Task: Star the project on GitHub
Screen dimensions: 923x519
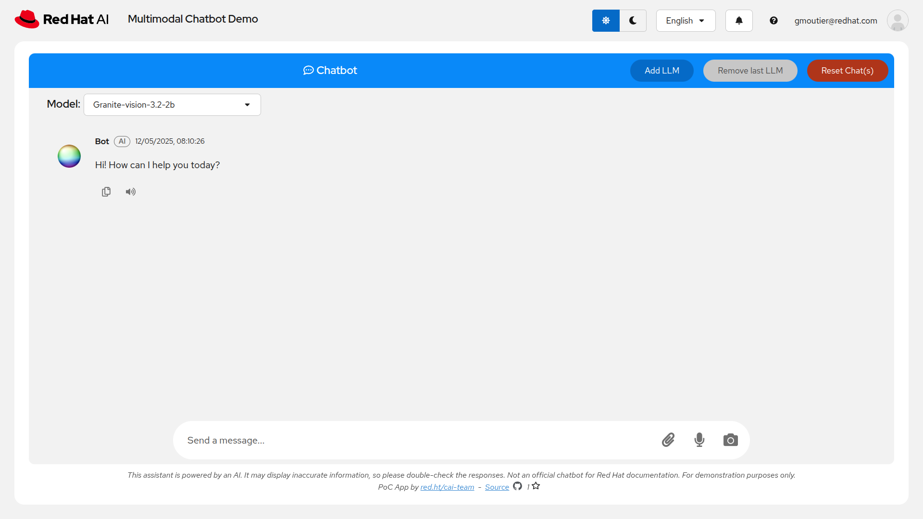Action: coord(536,486)
